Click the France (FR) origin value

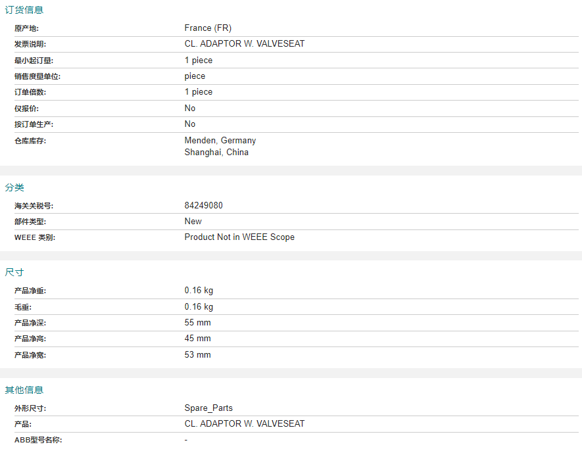click(x=208, y=28)
